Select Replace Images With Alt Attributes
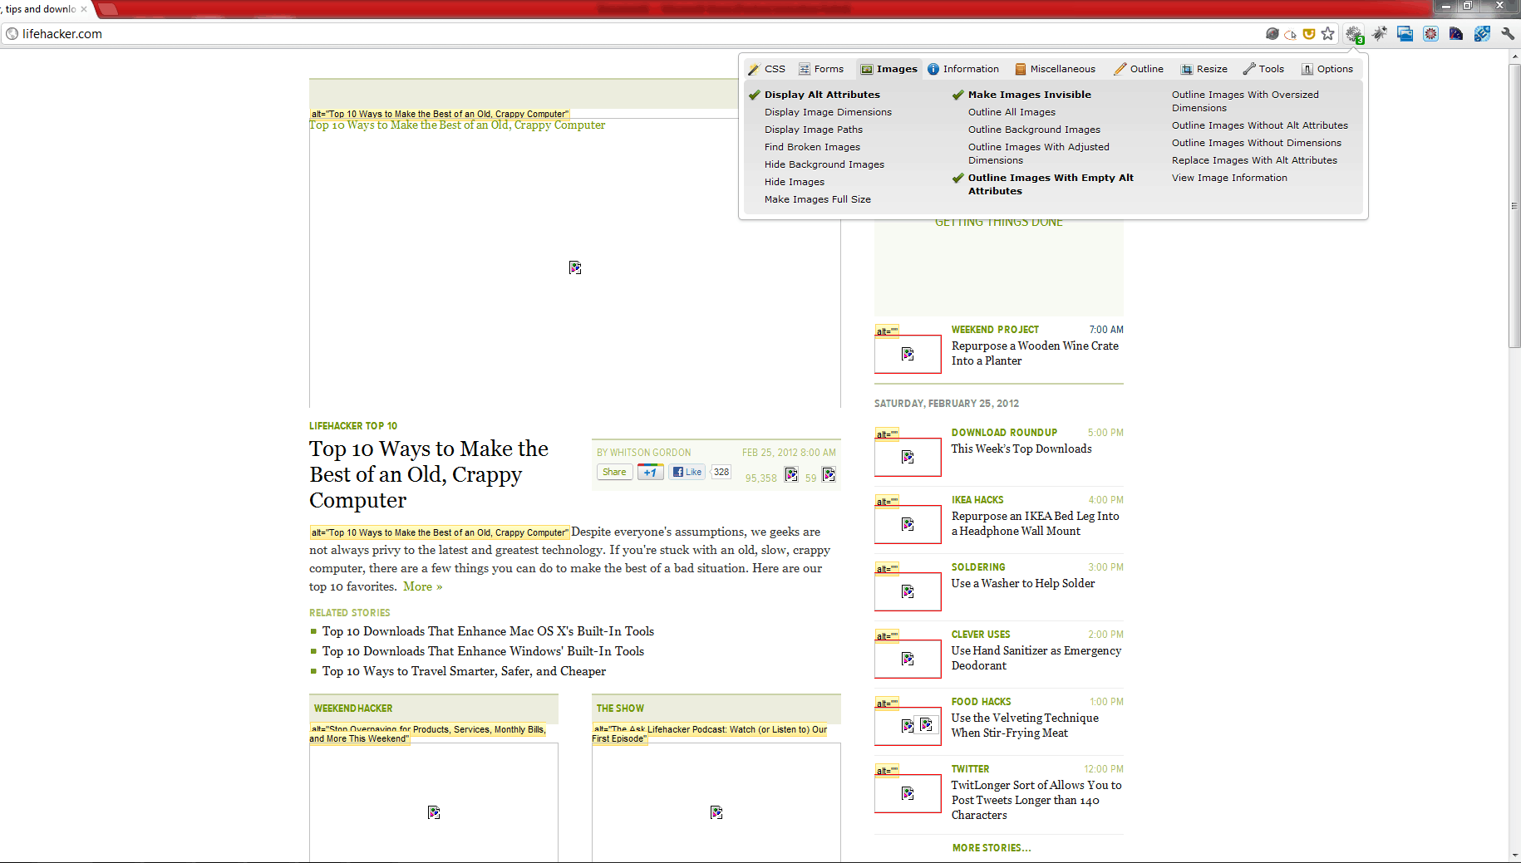 (1254, 160)
